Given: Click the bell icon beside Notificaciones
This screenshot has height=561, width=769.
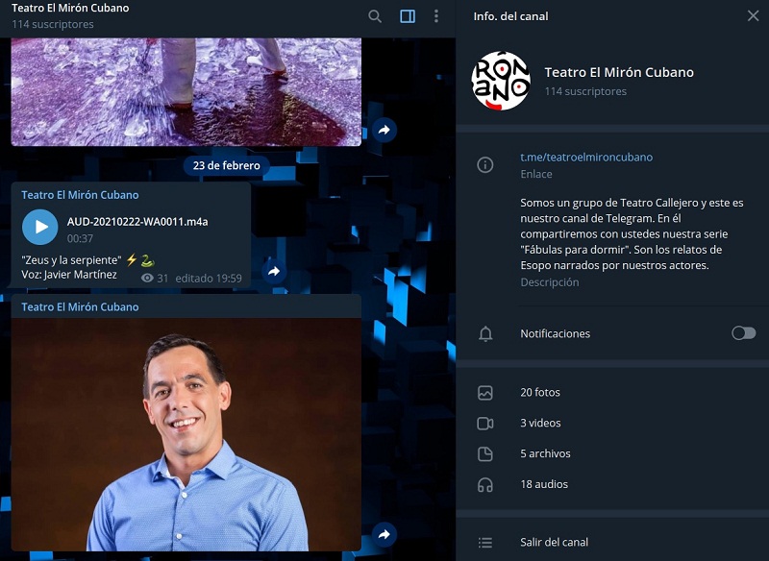Looking at the screenshot, I should (485, 333).
